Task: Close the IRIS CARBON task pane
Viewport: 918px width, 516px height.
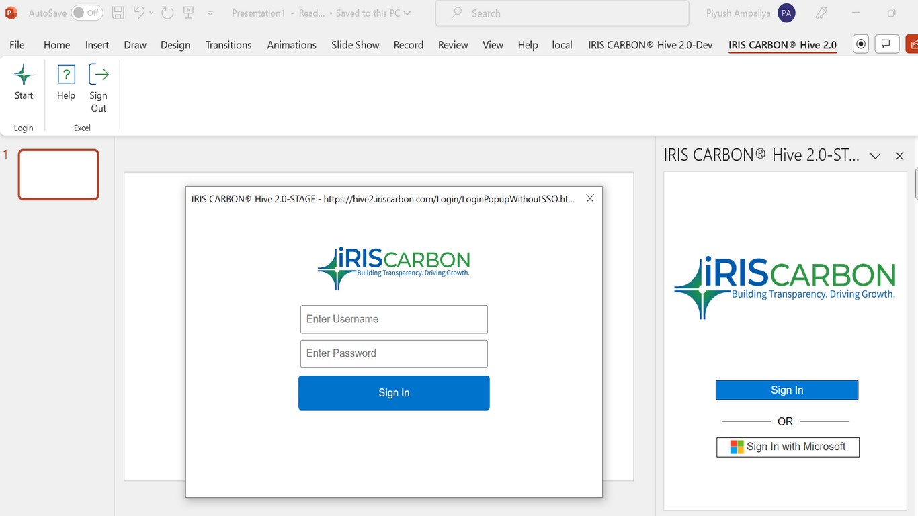Action: pos(899,156)
